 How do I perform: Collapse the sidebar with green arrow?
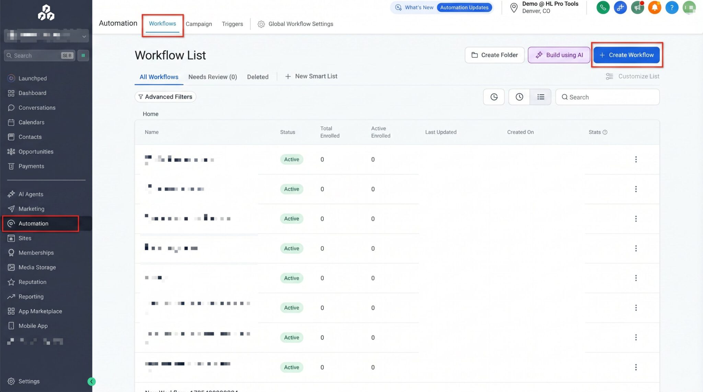pos(91,381)
